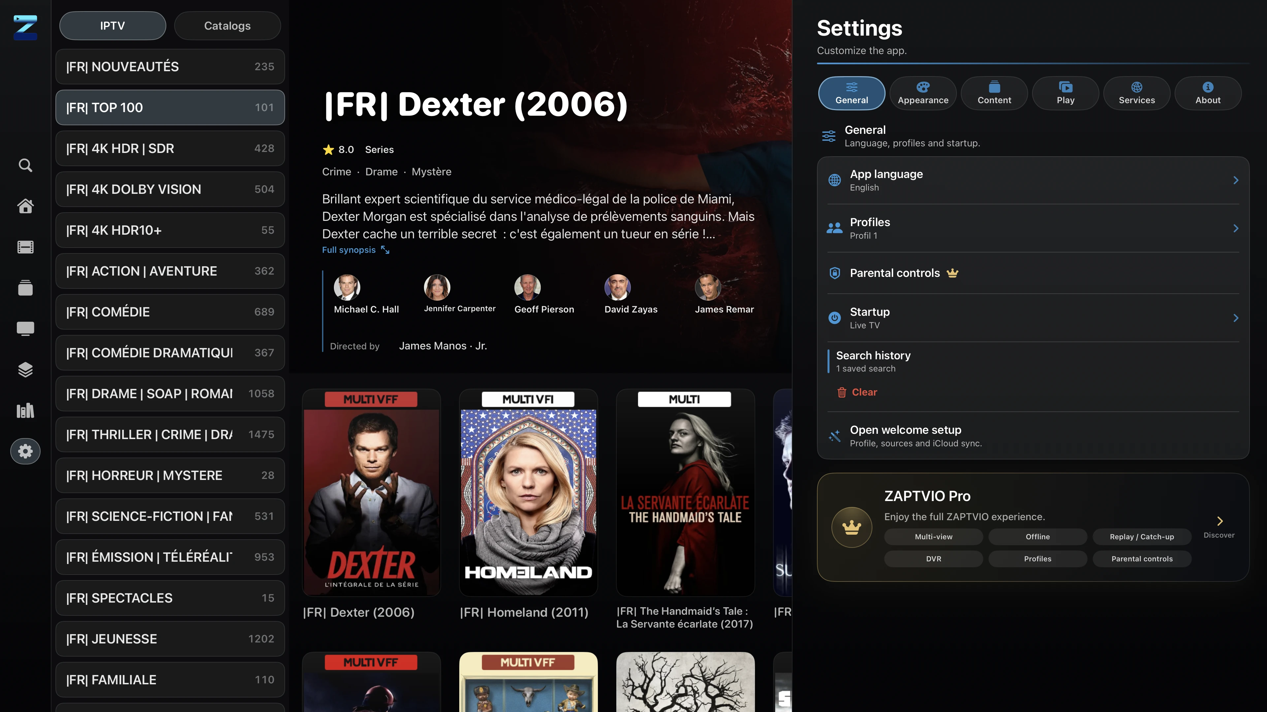The image size is (1267, 712).
Task: Open the Homeland (2011) poster
Action: [528, 493]
